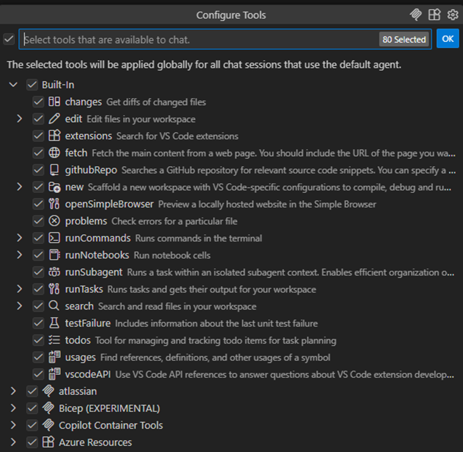Click the search magnifier icon

coord(54,306)
